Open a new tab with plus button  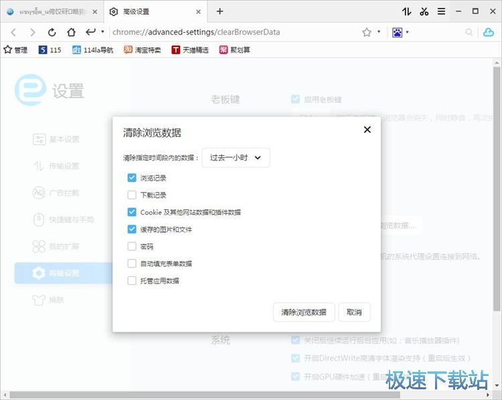220,11
